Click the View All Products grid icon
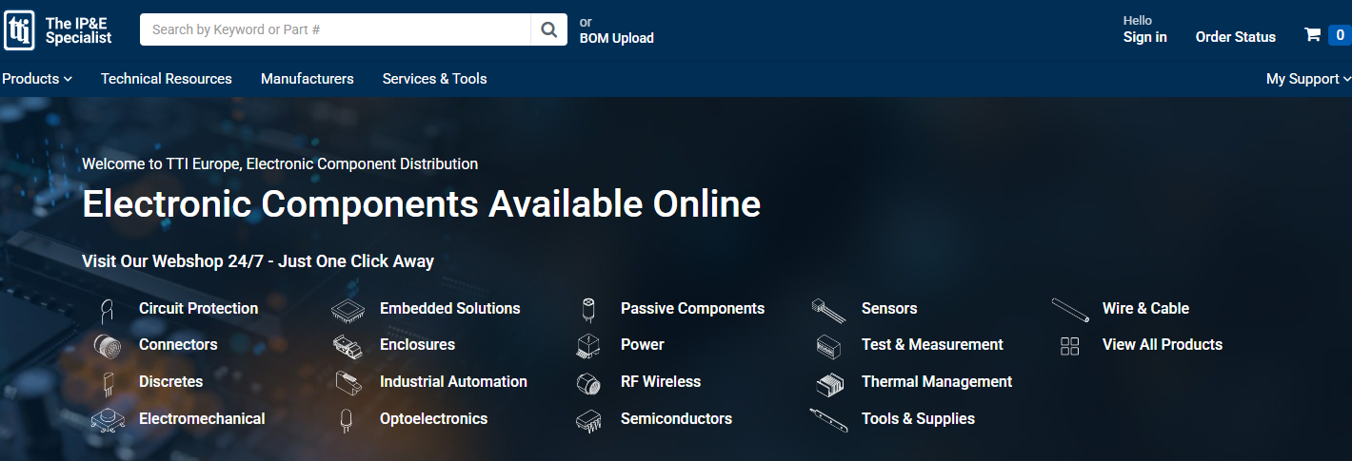This screenshot has height=461, width=1352. pyautogui.click(x=1069, y=346)
